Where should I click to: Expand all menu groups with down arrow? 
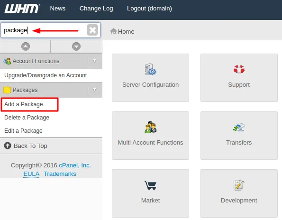coord(76,46)
